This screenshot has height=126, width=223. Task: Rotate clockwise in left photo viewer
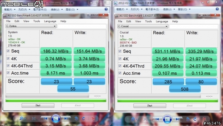coord(84,118)
